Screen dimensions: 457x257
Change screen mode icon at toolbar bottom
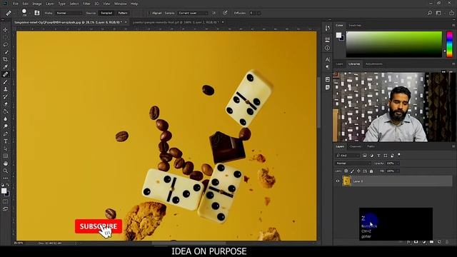click(x=5, y=209)
